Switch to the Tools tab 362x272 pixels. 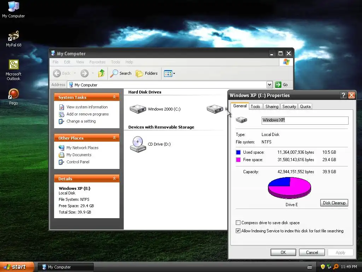pyautogui.click(x=255, y=106)
